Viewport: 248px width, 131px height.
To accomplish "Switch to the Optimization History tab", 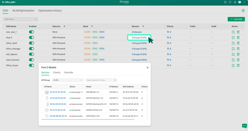I will pyautogui.click(x=50, y=11).
